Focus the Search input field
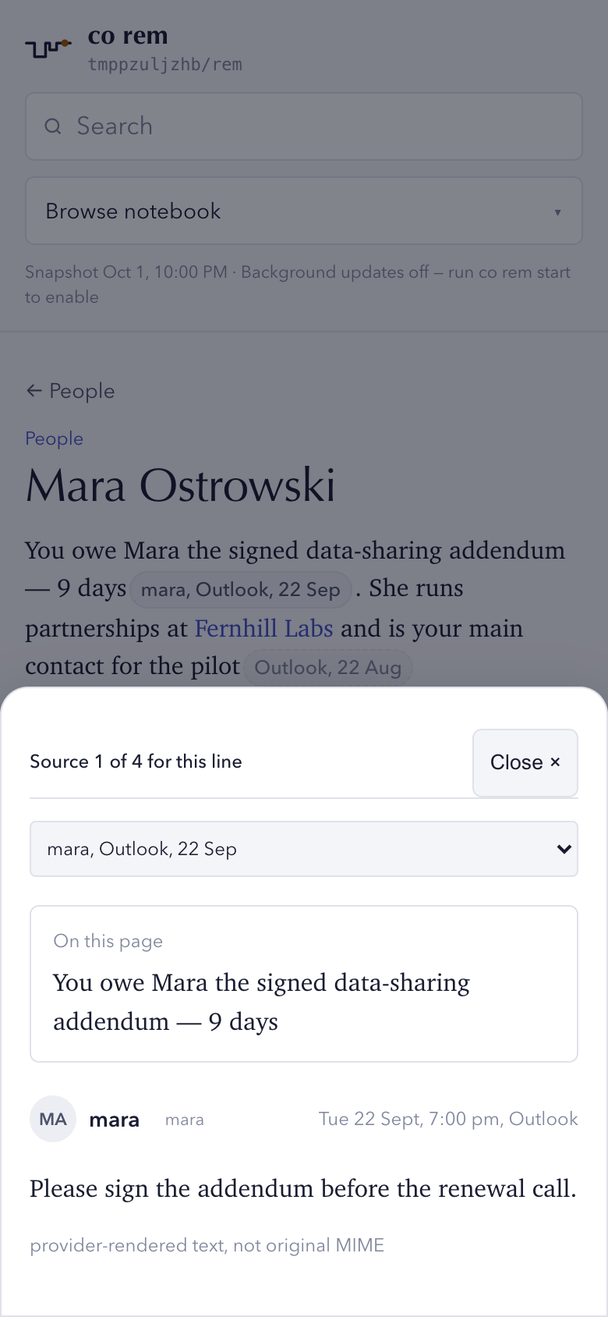This screenshot has width=608, height=1317. coord(304,126)
